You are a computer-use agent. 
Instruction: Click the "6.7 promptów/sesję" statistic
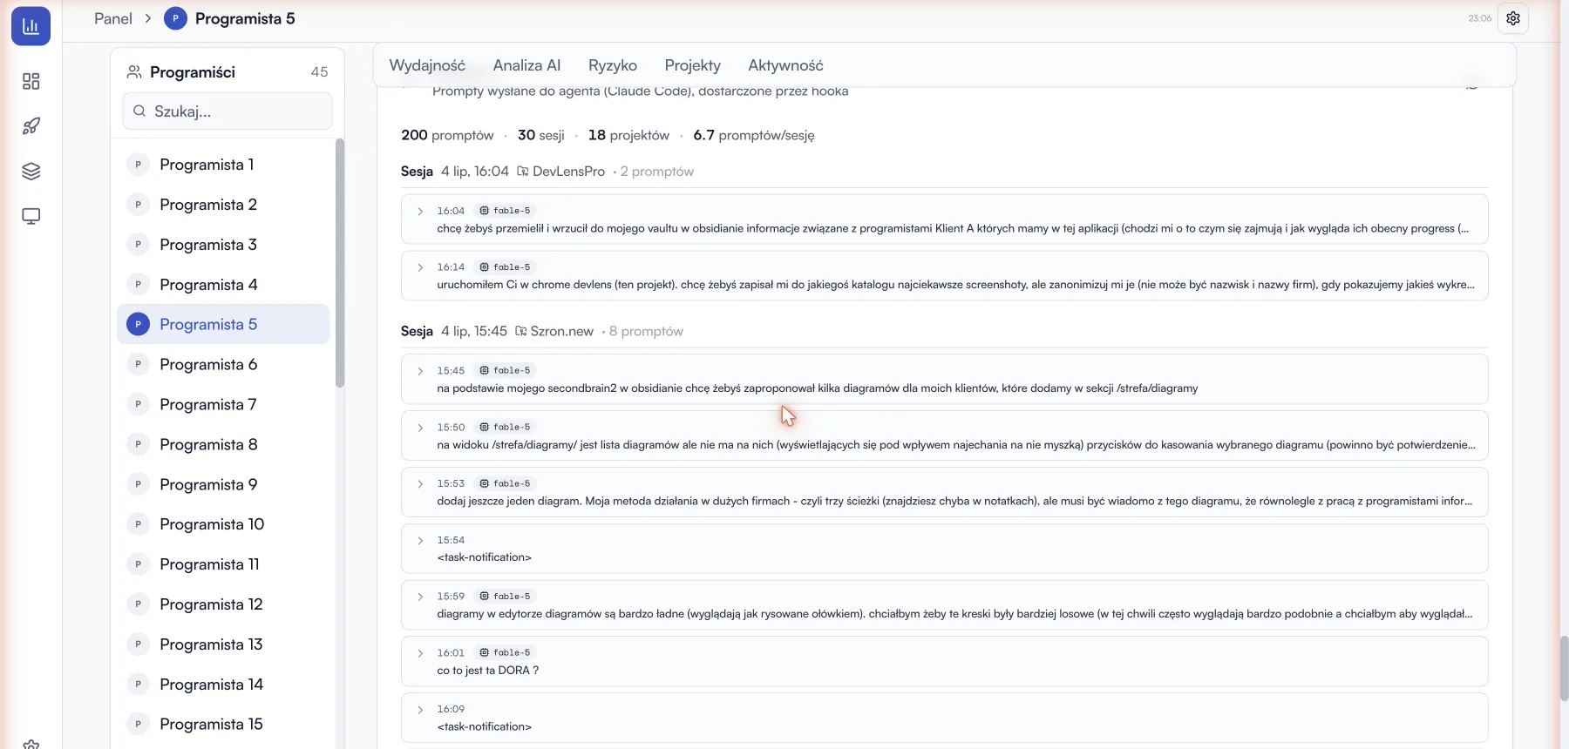tap(754, 135)
